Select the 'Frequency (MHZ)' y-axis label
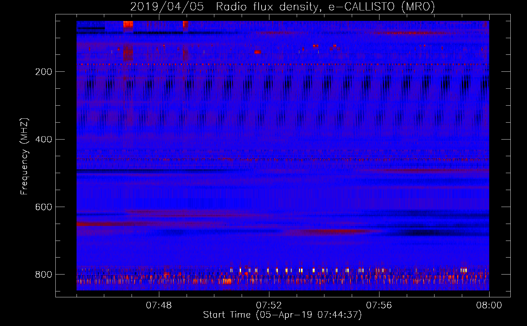This screenshot has width=527, height=326. pos(24,156)
